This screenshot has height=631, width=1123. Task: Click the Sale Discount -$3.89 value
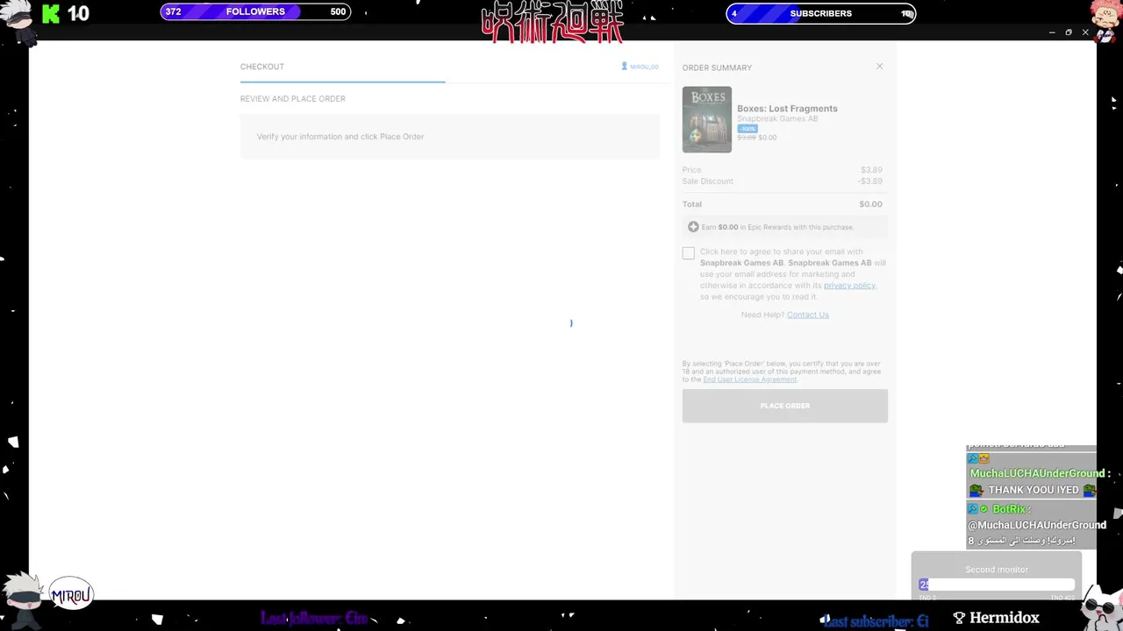click(x=869, y=181)
